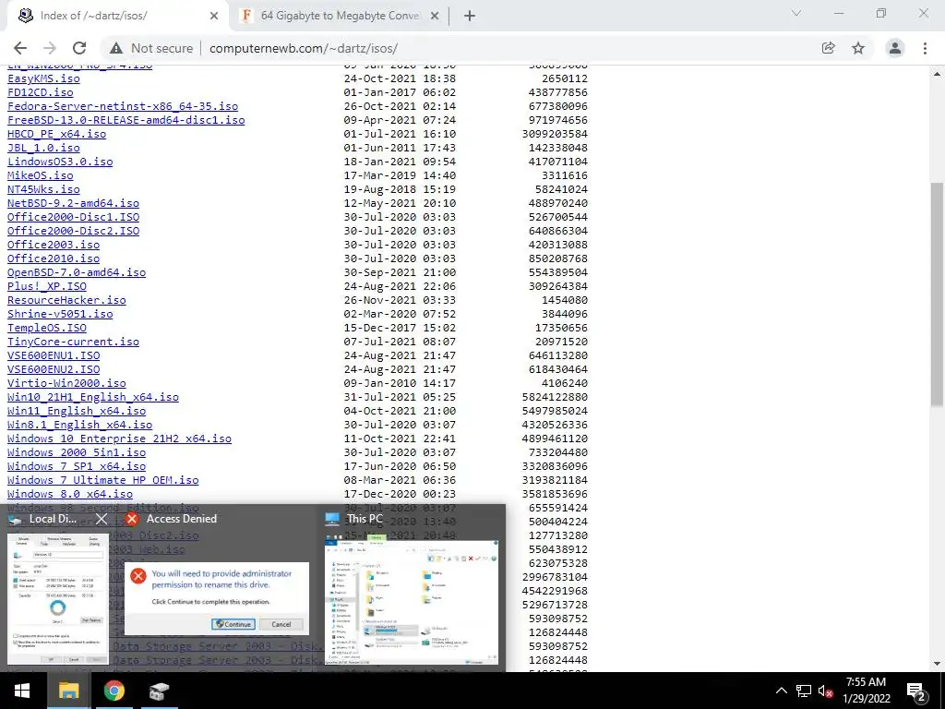Viewport: 945px width, 709px height.
Task: Bookmark this page with star icon
Action: 858,48
